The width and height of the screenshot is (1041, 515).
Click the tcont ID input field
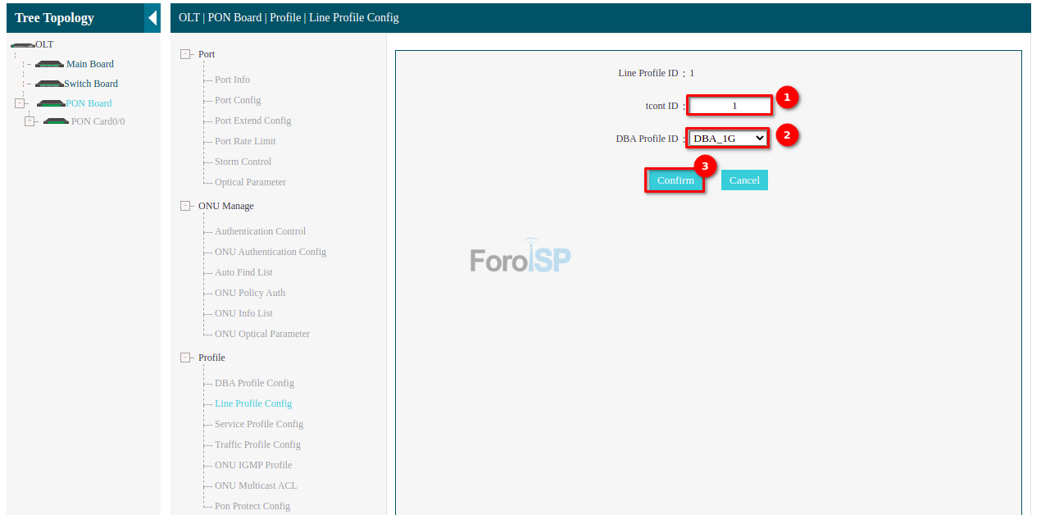(x=730, y=106)
